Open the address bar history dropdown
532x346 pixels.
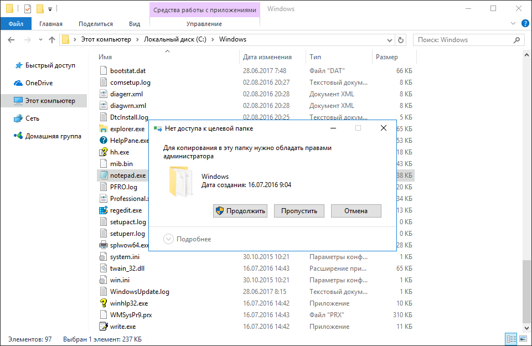(x=389, y=39)
